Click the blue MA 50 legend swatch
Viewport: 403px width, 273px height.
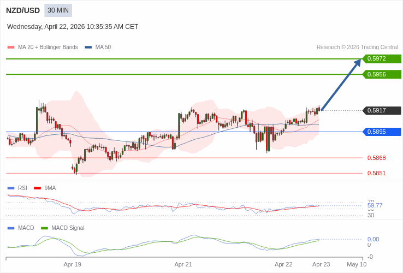point(88,48)
